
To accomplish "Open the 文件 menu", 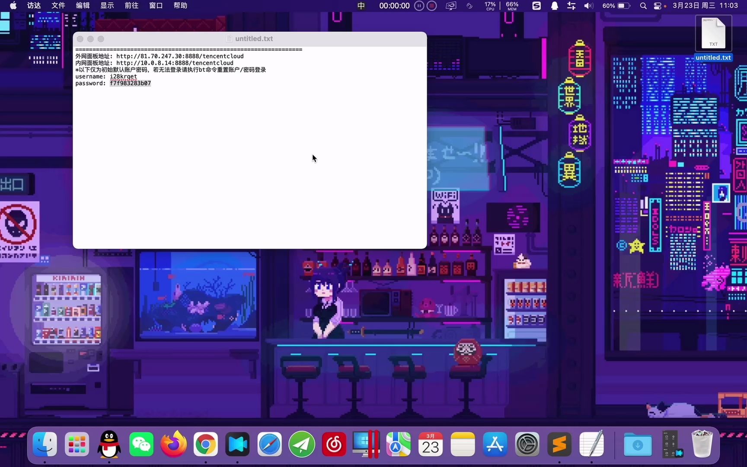I will tap(58, 6).
